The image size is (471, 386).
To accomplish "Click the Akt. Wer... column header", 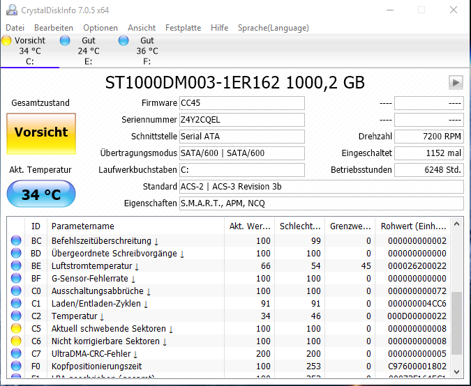I will [249, 226].
